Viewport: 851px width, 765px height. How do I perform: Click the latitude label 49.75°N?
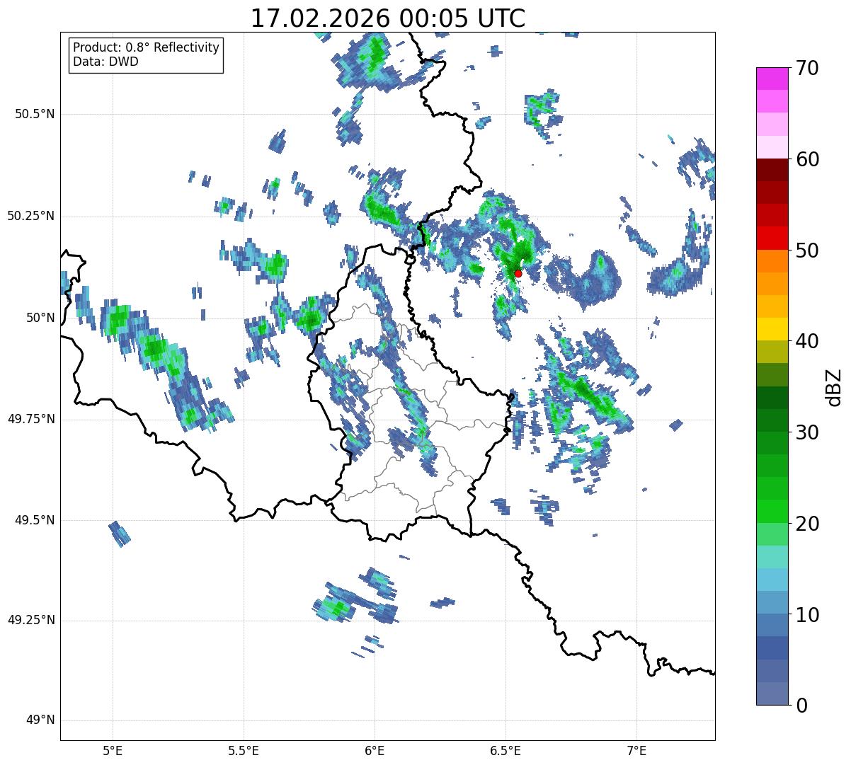(x=31, y=419)
